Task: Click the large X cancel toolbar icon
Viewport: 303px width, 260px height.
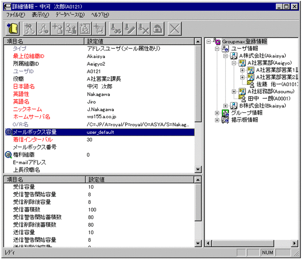Action: [x=175, y=29]
